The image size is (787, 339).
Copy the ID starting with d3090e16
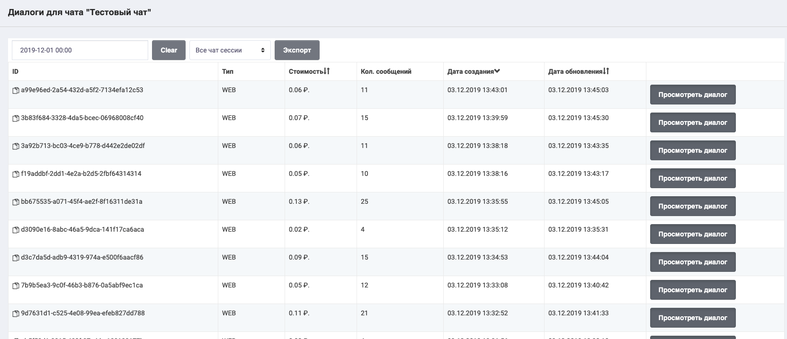[16, 230]
